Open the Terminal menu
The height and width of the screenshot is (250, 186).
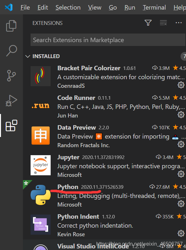click(154, 7)
